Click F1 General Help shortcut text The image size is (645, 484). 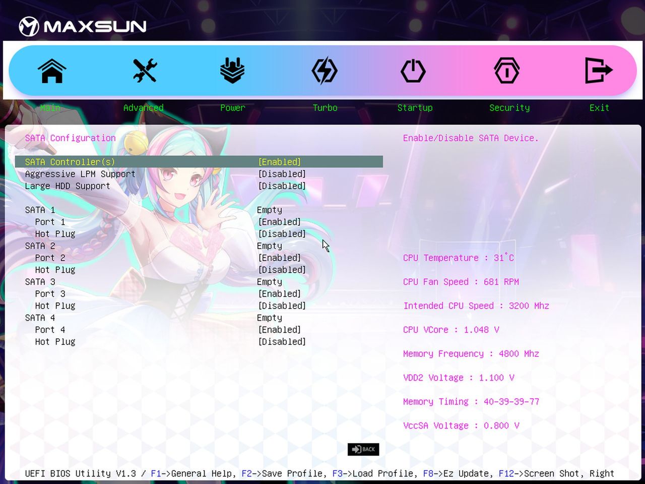[x=193, y=473]
